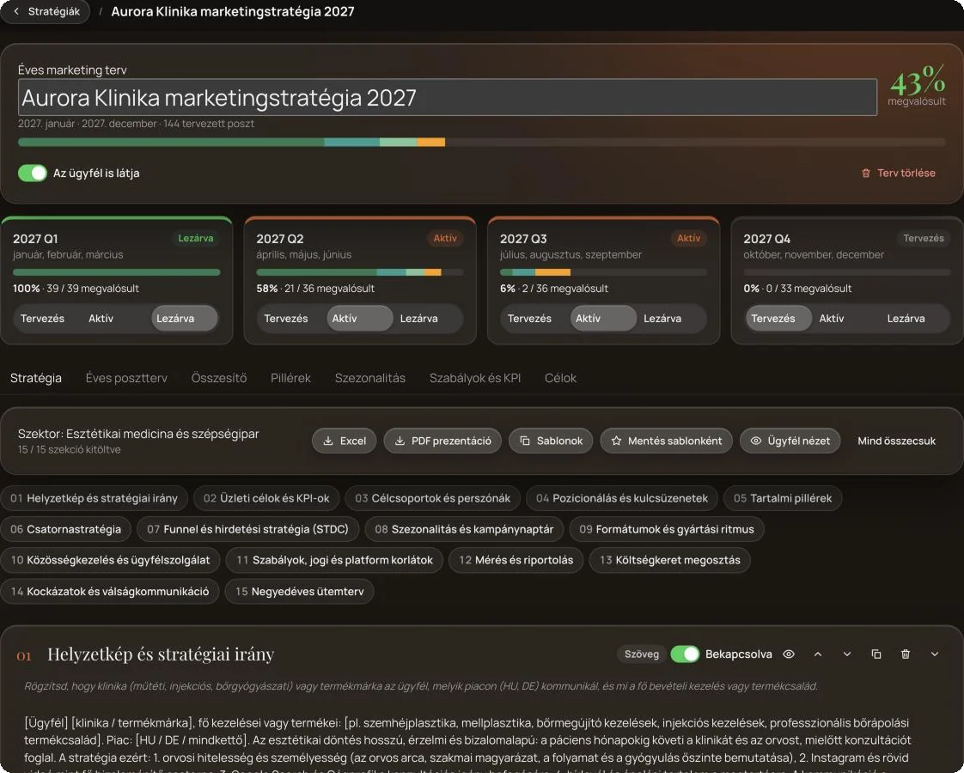The width and height of the screenshot is (964, 773).
Task: Export strategy to Excel
Action: (x=345, y=441)
